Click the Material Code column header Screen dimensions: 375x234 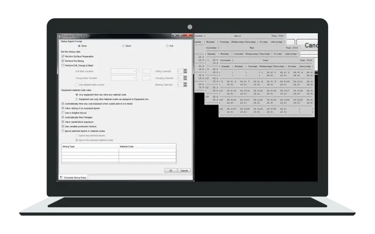[x=147, y=146]
